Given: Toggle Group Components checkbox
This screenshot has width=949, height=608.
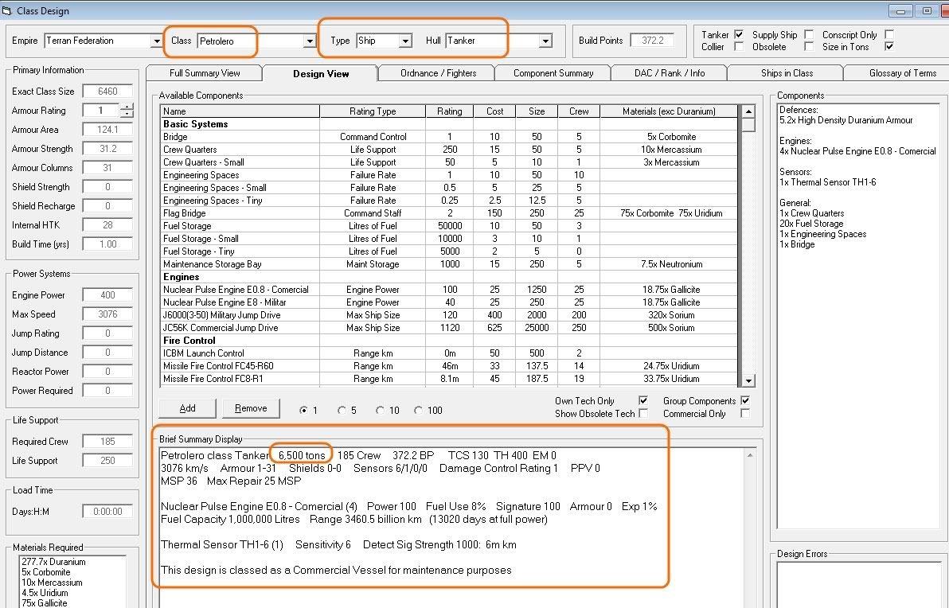Looking at the screenshot, I should (x=745, y=400).
